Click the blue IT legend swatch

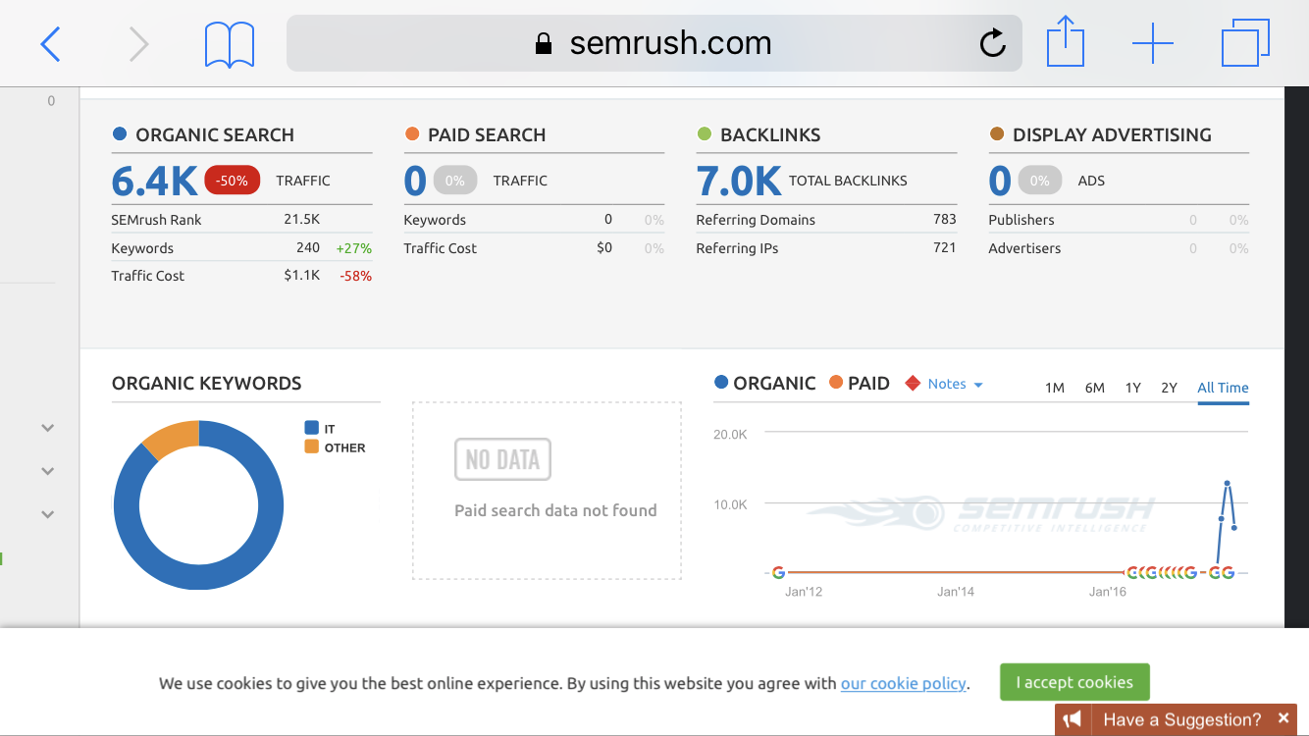point(312,428)
